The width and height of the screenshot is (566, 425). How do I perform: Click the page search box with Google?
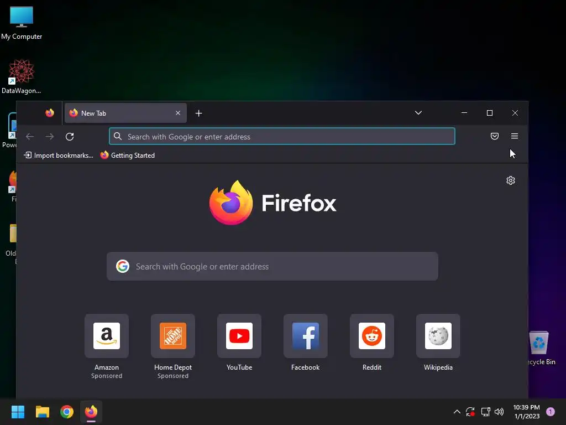tap(272, 266)
